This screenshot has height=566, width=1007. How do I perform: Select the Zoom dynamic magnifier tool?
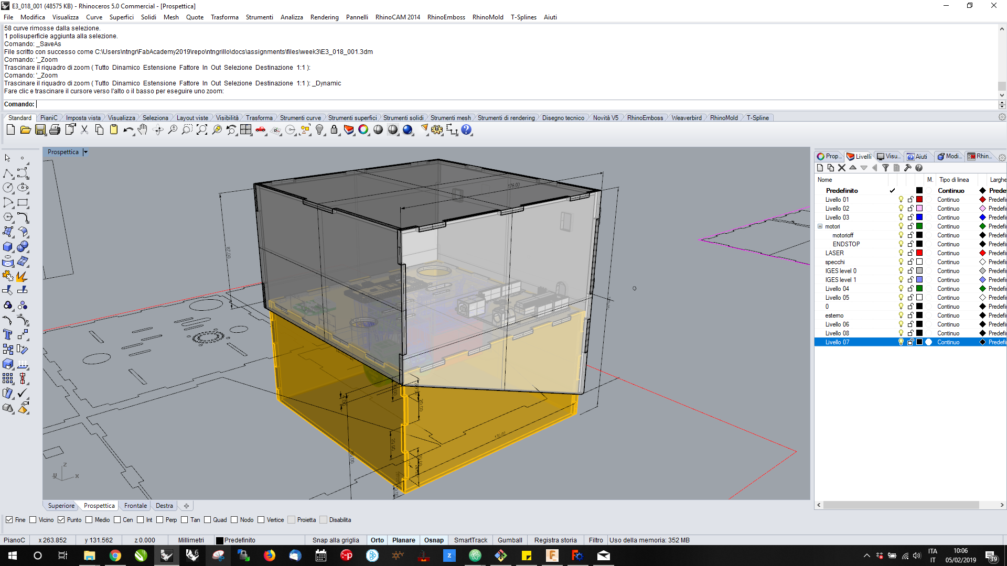click(172, 129)
